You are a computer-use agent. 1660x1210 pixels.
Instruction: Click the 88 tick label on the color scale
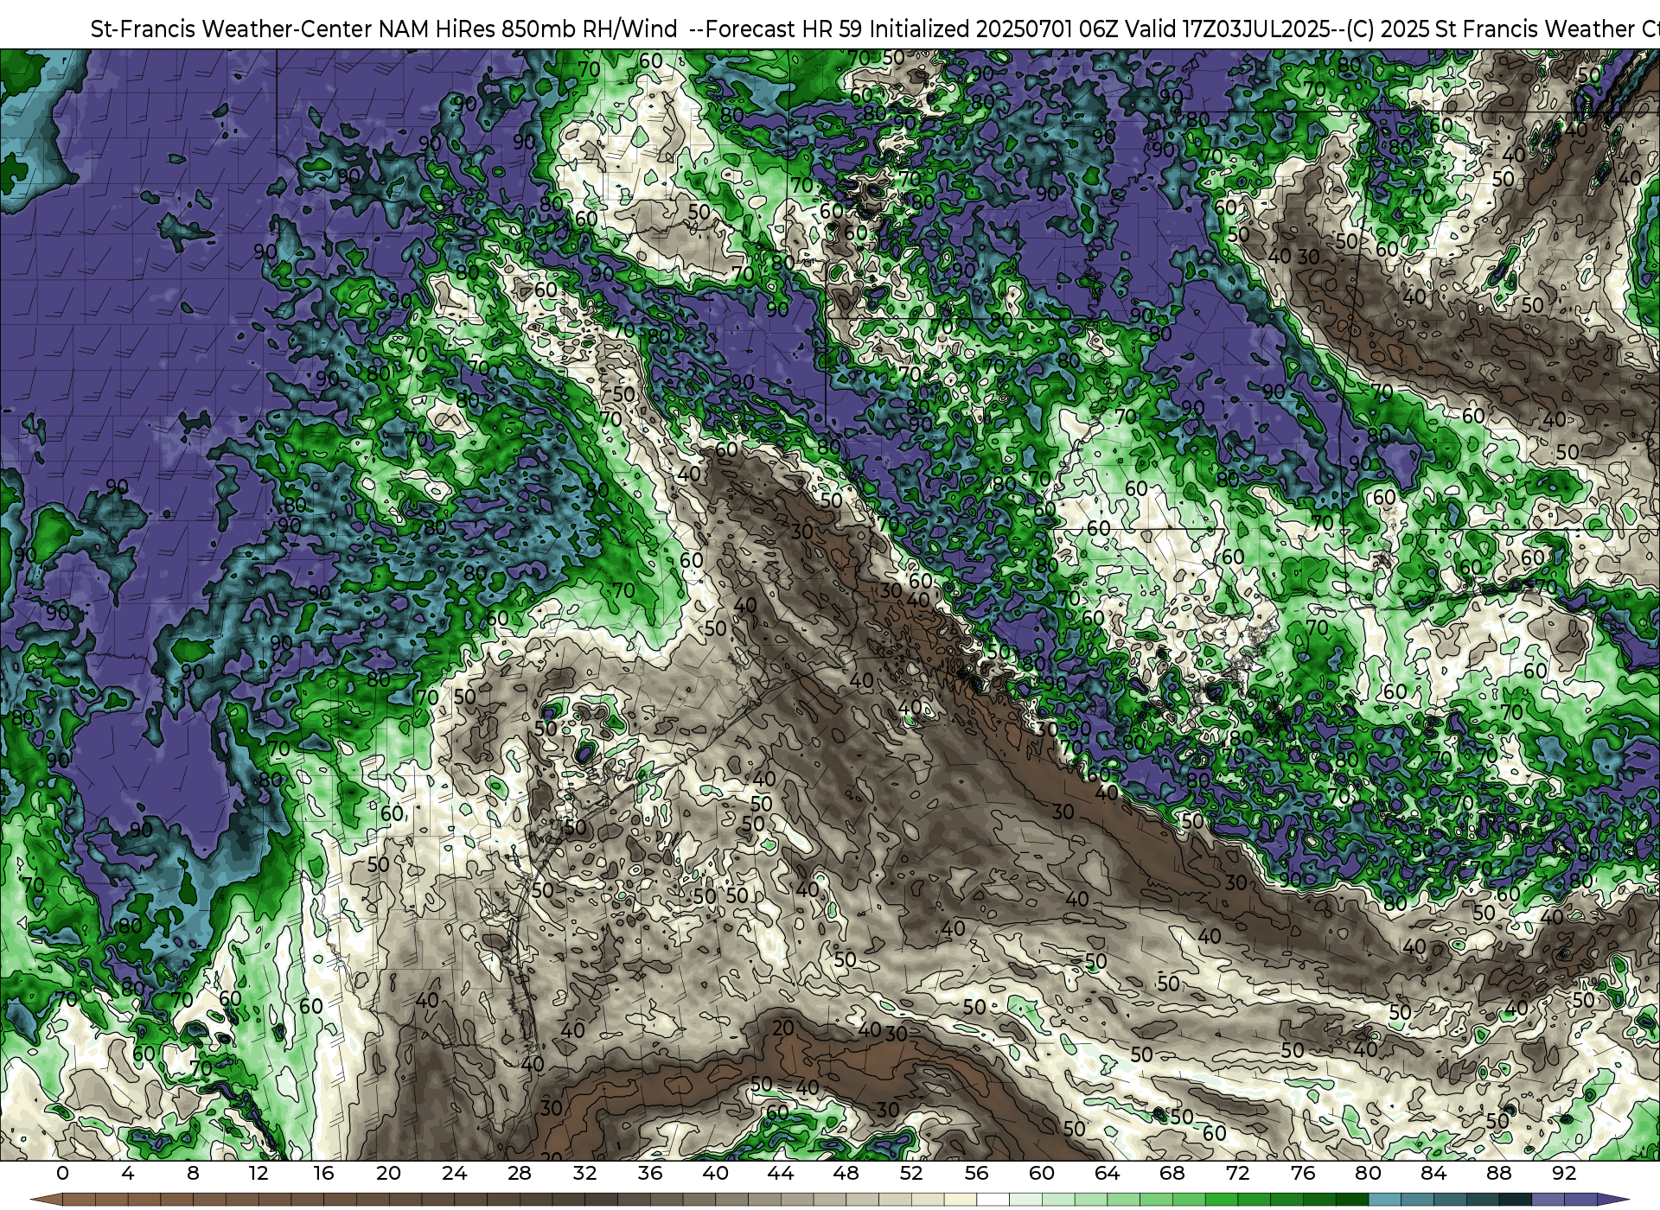pos(1498,1174)
